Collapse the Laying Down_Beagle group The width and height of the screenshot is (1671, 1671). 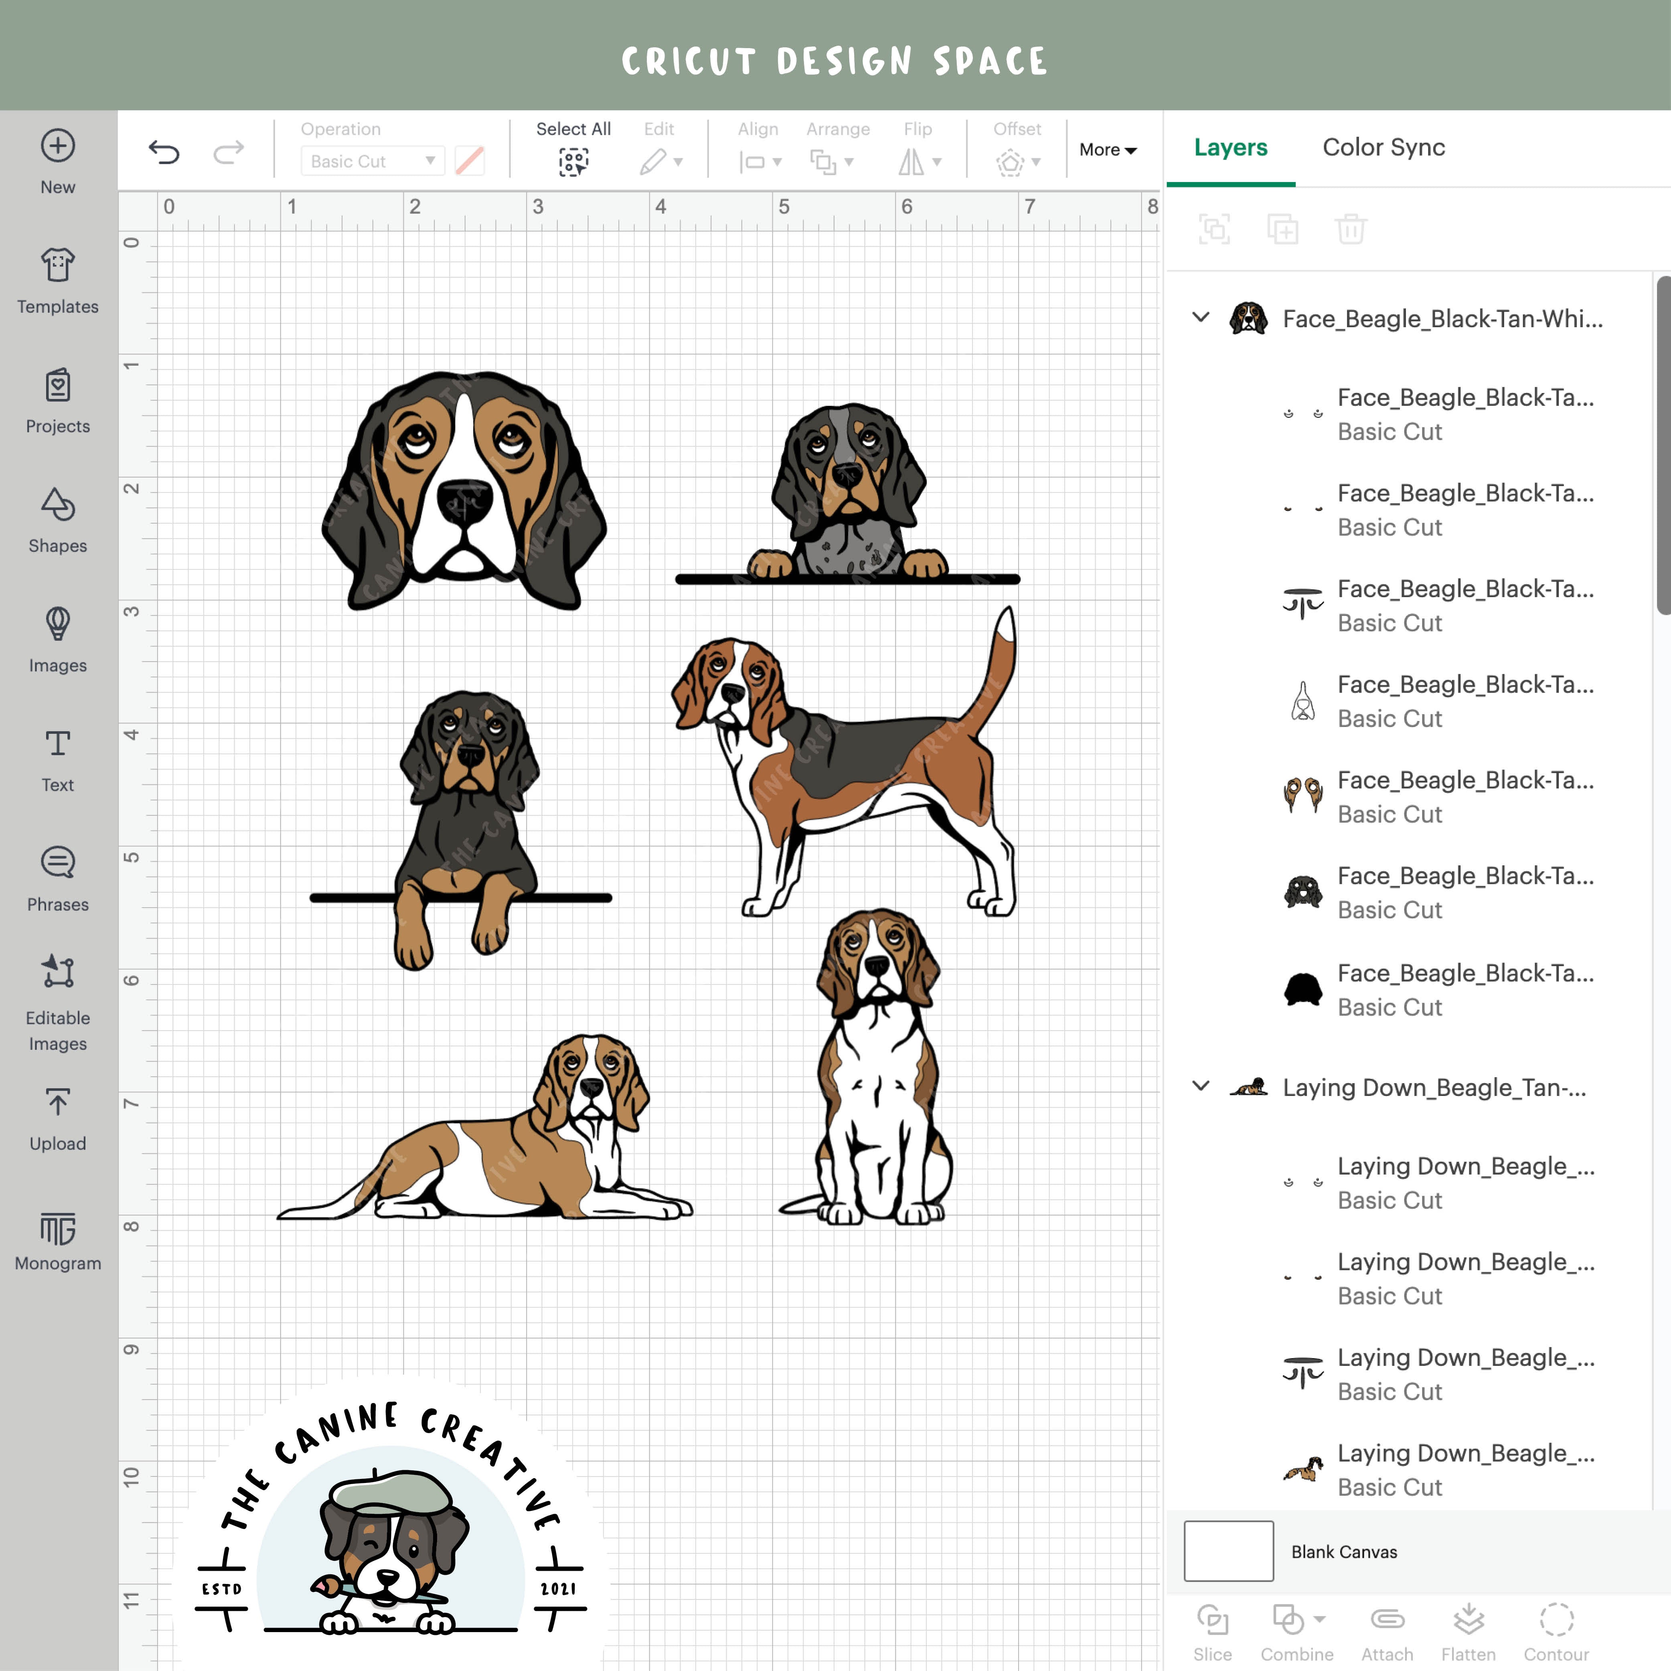(1201, 1087)
